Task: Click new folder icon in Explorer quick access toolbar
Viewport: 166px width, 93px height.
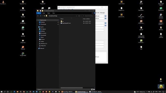Action: point(43,11)
